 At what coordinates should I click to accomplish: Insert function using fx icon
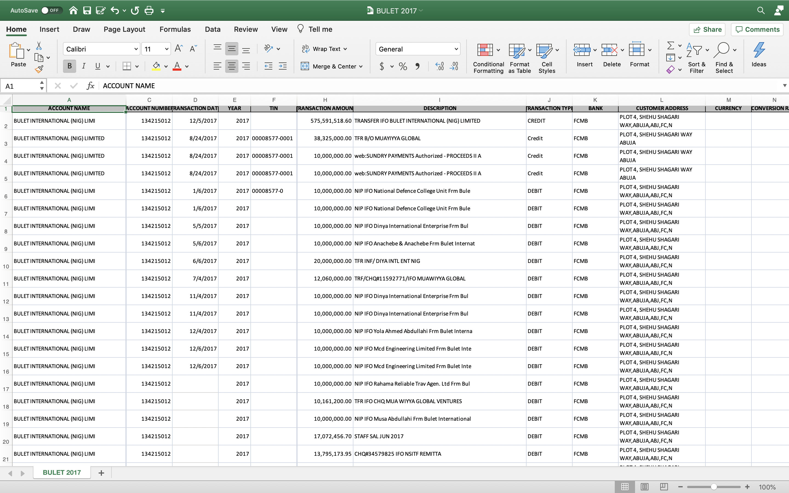(91, 86)
